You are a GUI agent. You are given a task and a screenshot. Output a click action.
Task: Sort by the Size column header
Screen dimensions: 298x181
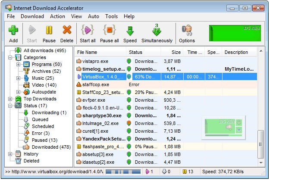172,52
